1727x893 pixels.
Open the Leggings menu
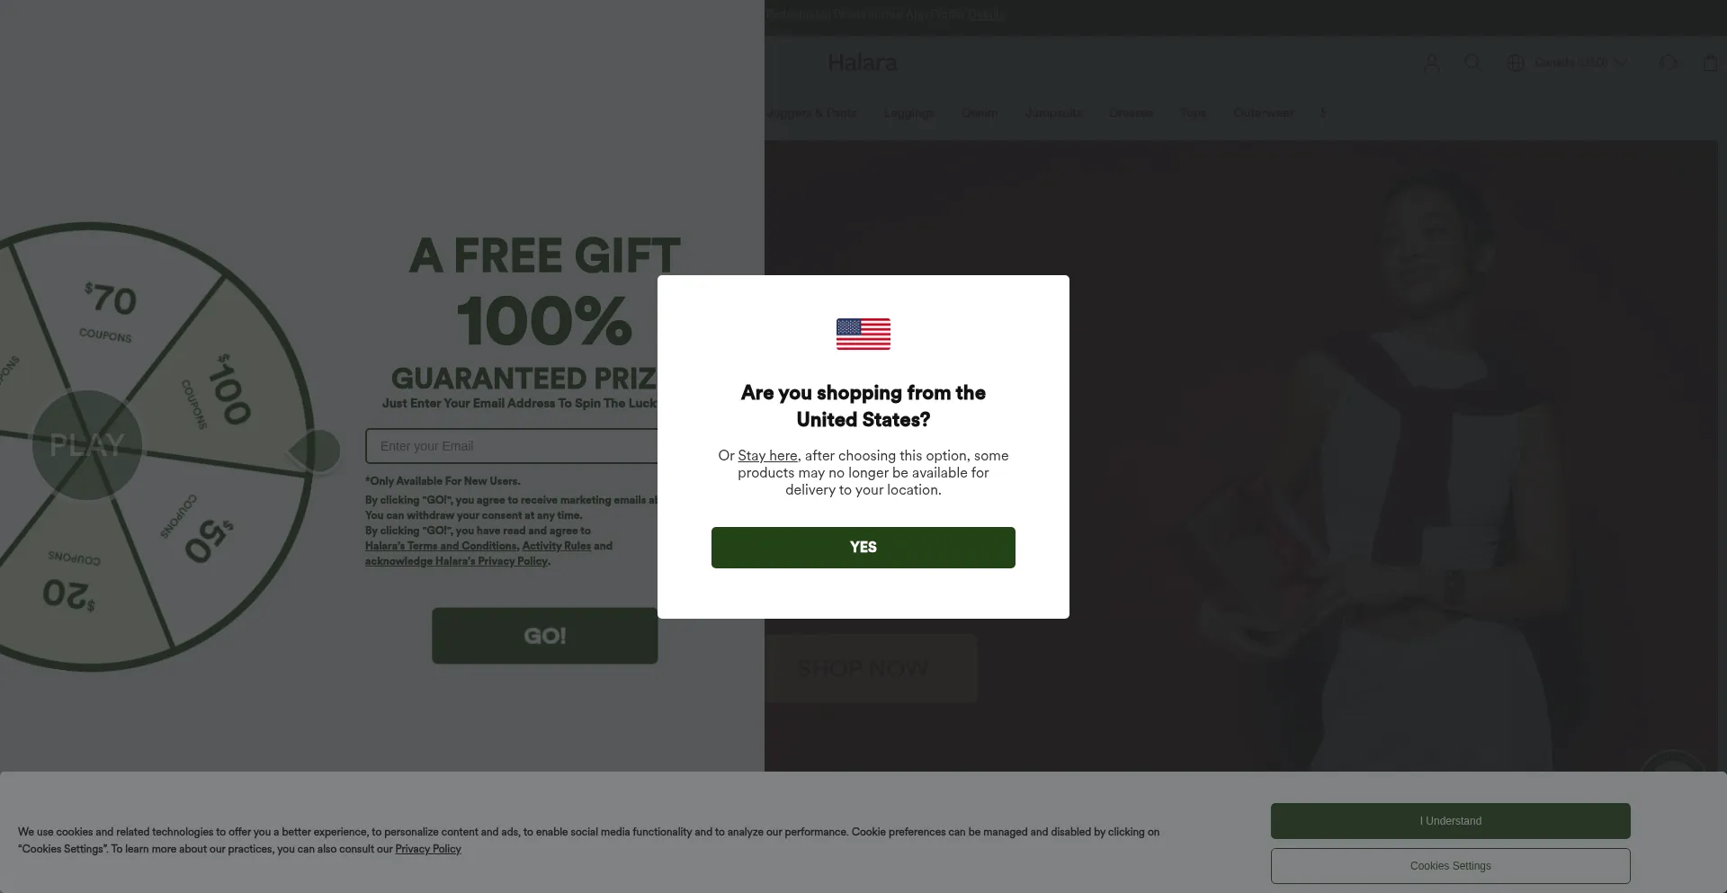tap(908, 112)
